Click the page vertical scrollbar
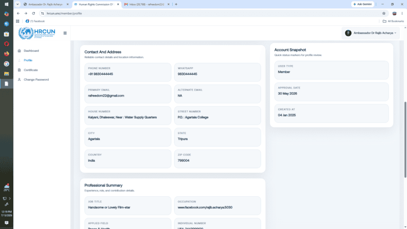 point(405,140)
